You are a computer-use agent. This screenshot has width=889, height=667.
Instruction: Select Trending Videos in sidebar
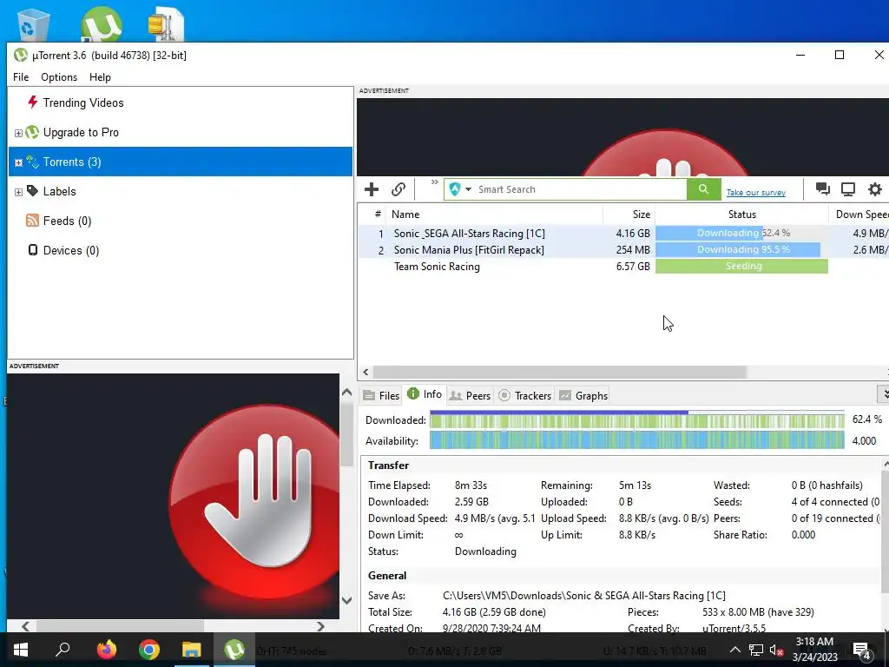[x=83, y=102]
